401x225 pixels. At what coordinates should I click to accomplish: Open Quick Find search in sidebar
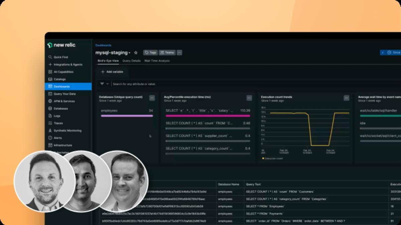[60, 57]
